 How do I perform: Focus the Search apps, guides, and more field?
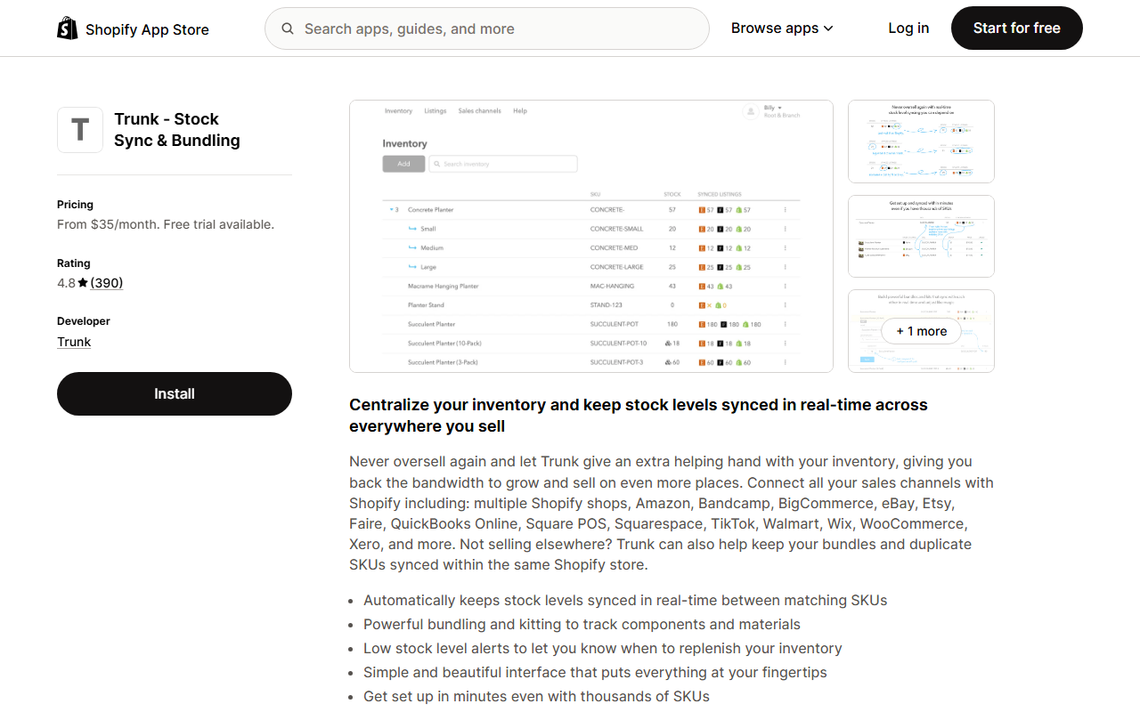[487, 28]
